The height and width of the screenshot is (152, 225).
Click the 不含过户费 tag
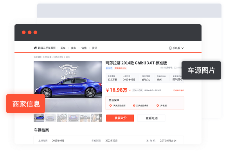pyautogui.click(x=137, y=90)
